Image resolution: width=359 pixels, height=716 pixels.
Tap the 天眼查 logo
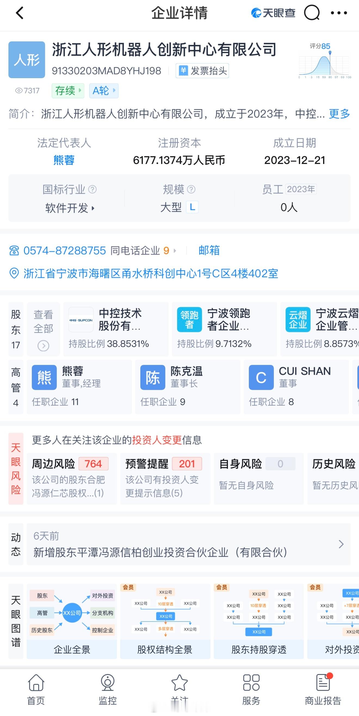(x=273, y=13)
